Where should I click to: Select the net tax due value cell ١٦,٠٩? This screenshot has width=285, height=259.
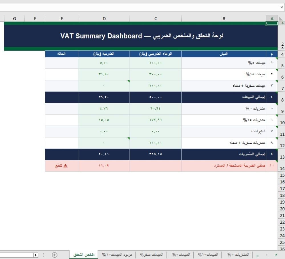tap(104, 166)
